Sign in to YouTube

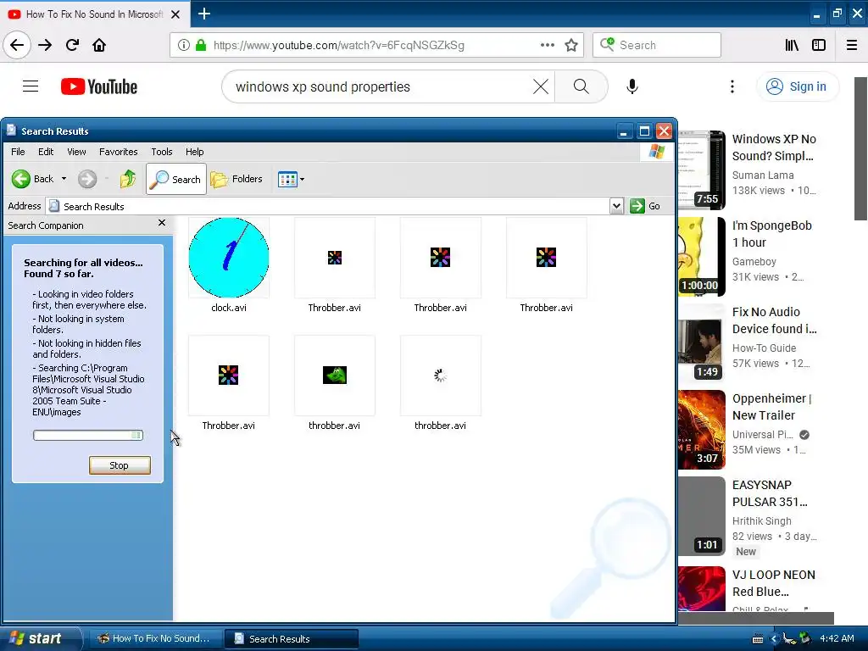797,86
